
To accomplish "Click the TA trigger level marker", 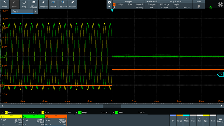I will [x=221, y=75].
